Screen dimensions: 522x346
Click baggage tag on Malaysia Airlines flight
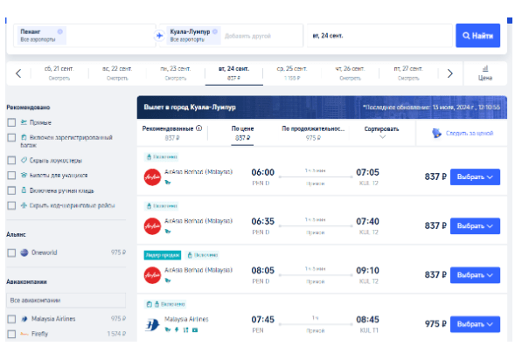point(165,304)
